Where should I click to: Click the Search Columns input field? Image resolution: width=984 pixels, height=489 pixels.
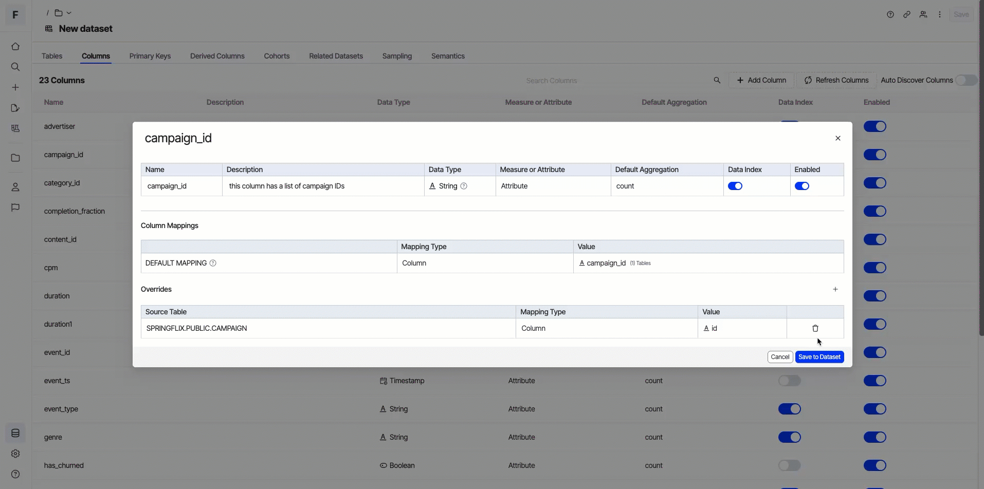617,81
